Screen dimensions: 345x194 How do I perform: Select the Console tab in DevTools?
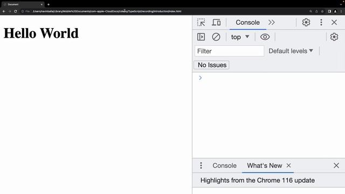(247, 23)
